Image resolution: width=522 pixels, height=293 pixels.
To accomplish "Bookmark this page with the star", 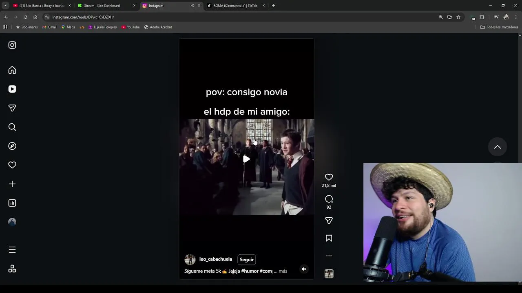I will [x=458, y=17].
